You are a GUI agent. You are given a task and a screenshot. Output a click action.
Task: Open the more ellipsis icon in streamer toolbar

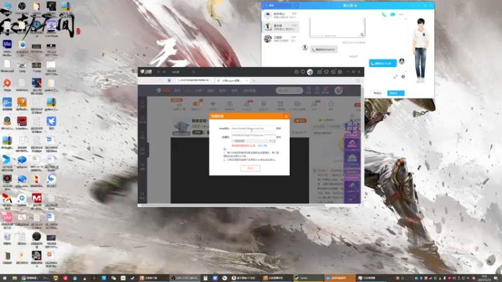pyautogui.click(x=331, y=105)
